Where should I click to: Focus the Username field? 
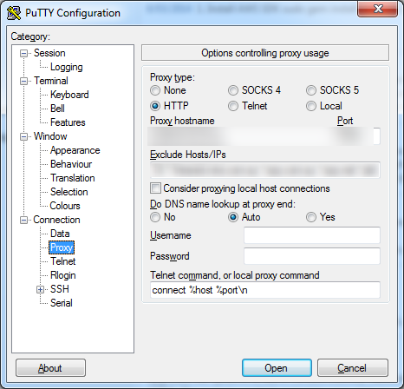tap(312, 235)
